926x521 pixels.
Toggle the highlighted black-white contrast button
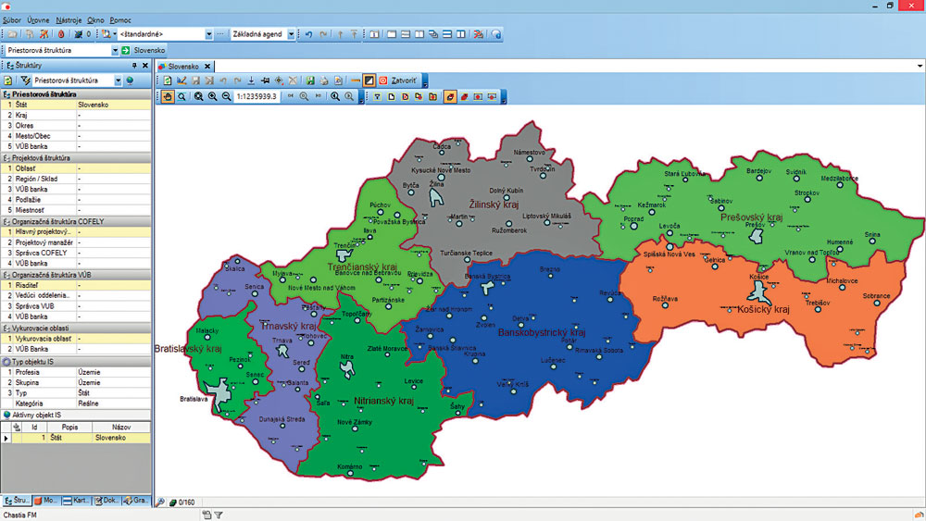pos(369,81)
